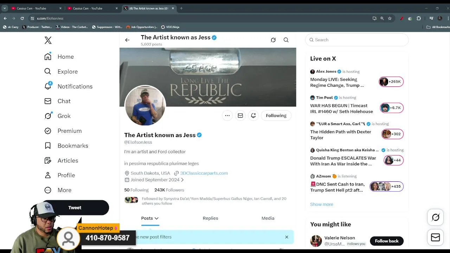450x253 pixels.
Task: Open the DNC Sent Cash to Iran space
Action: (x=337, y=187)
